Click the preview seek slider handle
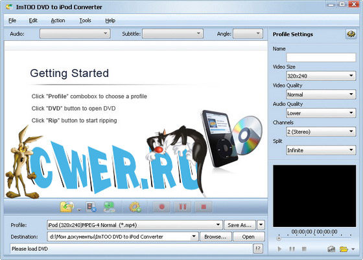Viewport: 363px width, 260px height. [x=279, y=238]
